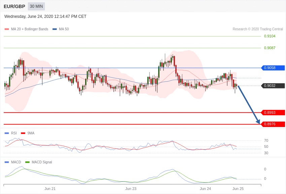Select the chart timestamp text line
Viewport: 286px width, 194px height.
(x=45, y=17)
